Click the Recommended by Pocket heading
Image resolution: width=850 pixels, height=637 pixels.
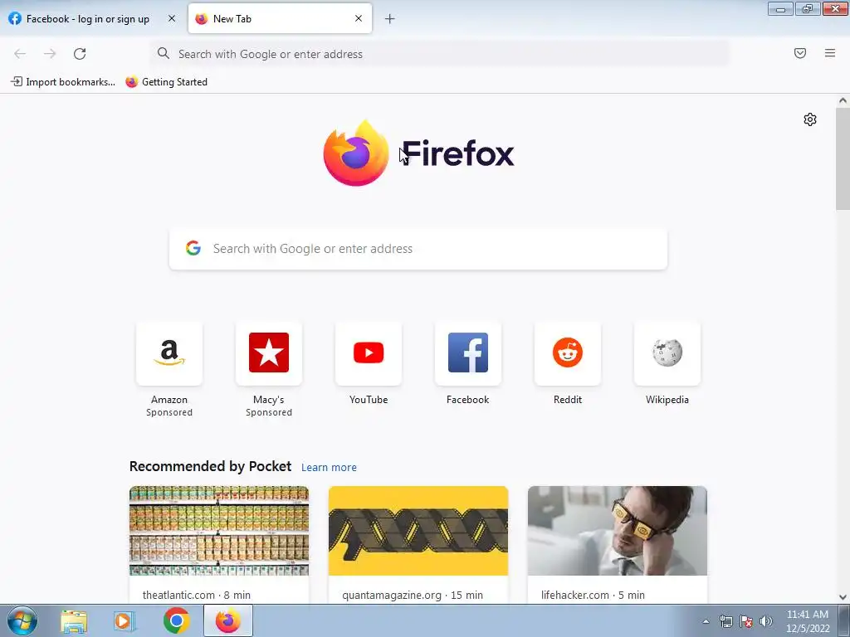tap(210, 466)
